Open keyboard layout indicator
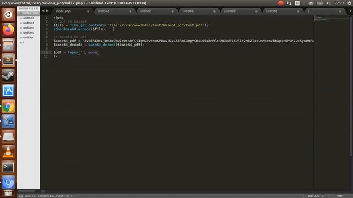 [297, 3]
